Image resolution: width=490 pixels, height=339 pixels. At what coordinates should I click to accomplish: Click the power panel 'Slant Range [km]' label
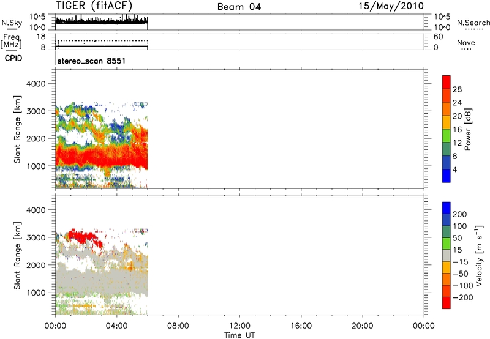[17, 129]
